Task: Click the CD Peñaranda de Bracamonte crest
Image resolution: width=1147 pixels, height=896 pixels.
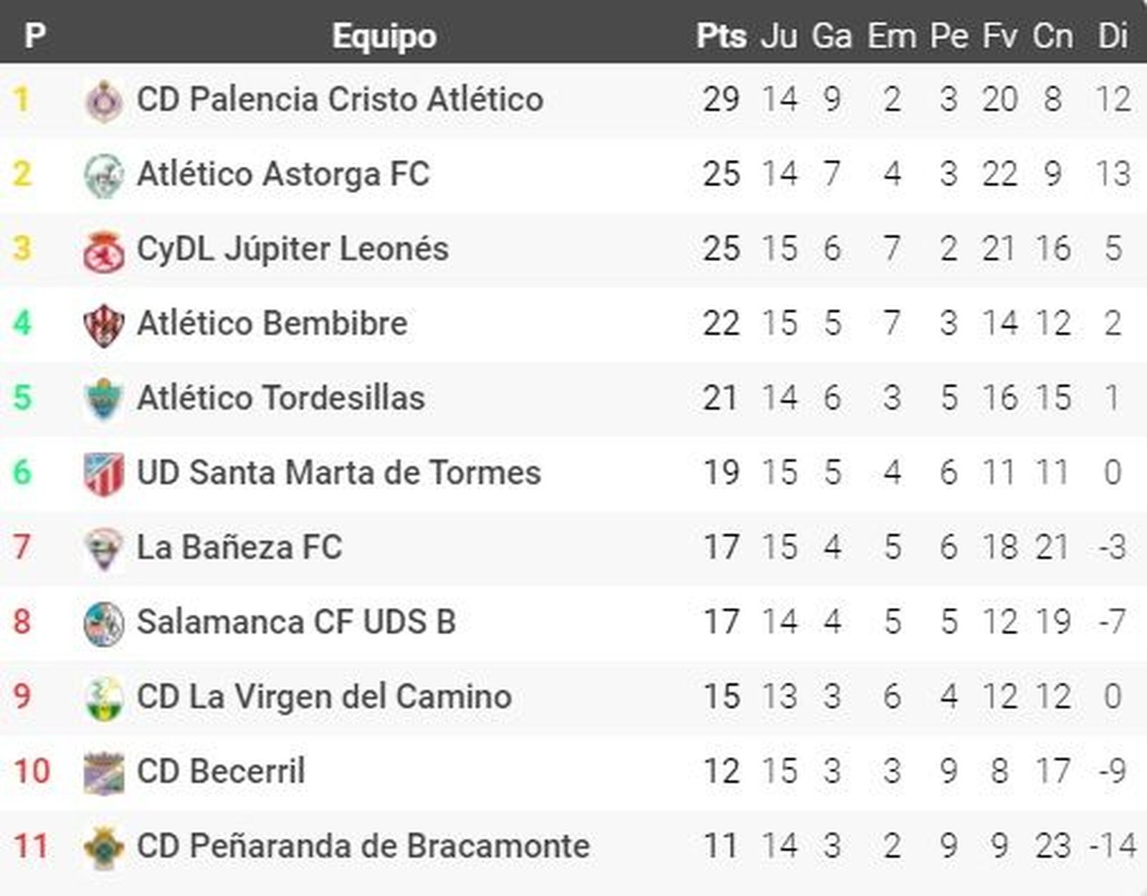Action: [104, 847]
